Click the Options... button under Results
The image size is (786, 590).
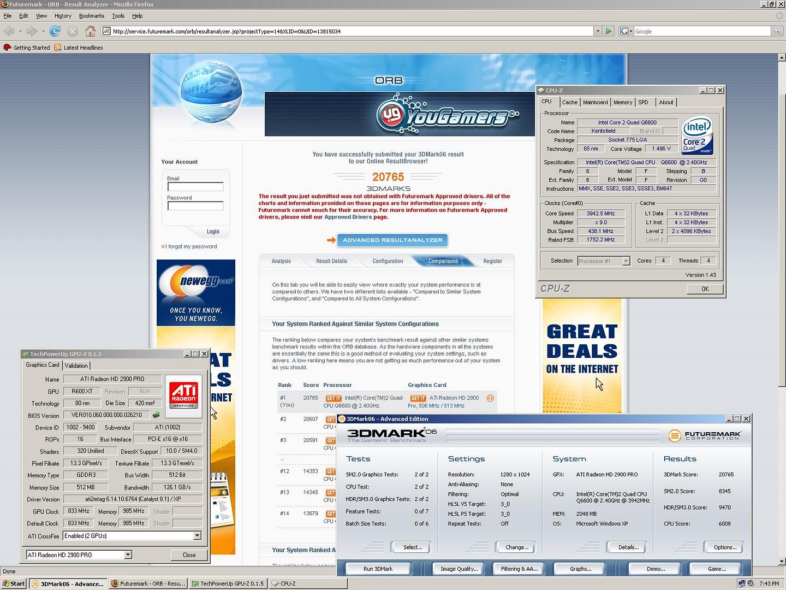pyautogui.click(x=725, y=547)
